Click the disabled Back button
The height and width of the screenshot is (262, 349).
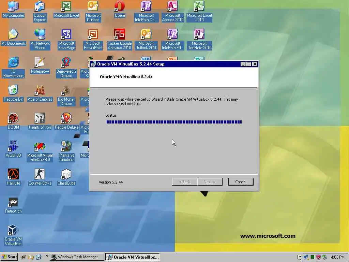click(184, 182)
